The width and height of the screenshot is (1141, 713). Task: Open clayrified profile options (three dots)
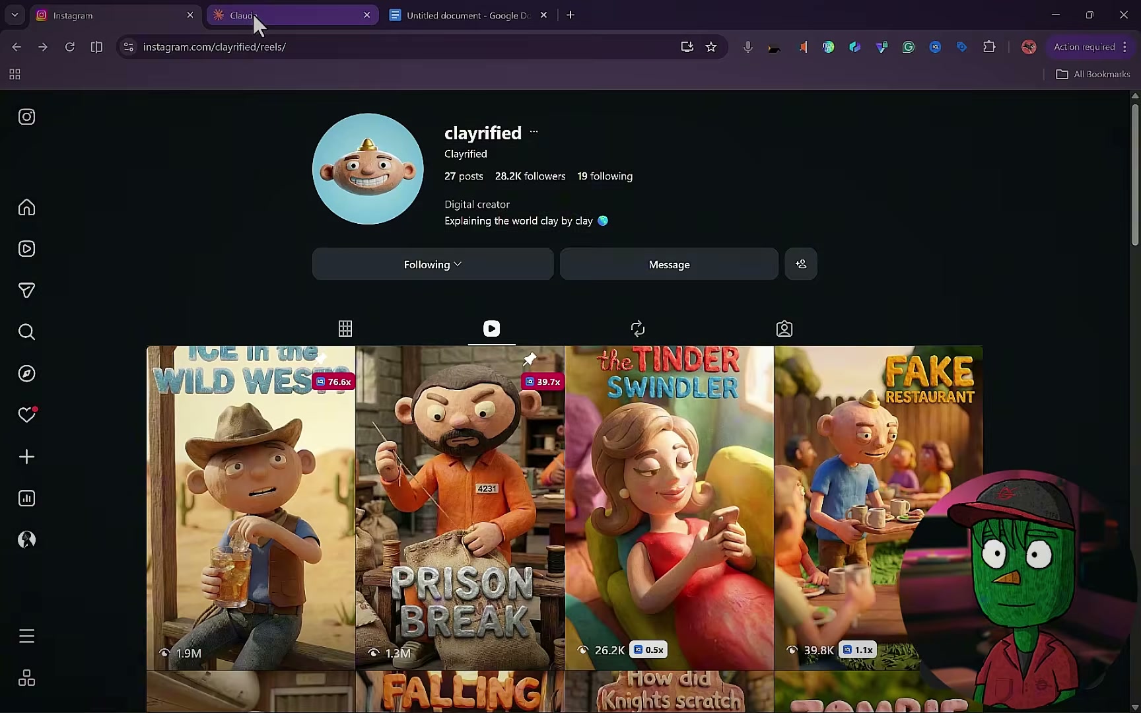point(534,132)
